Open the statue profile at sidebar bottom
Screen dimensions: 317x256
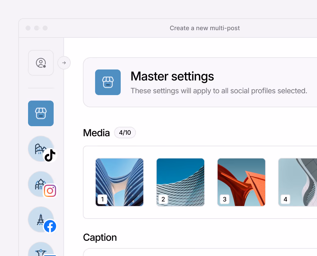click(42, 249)
